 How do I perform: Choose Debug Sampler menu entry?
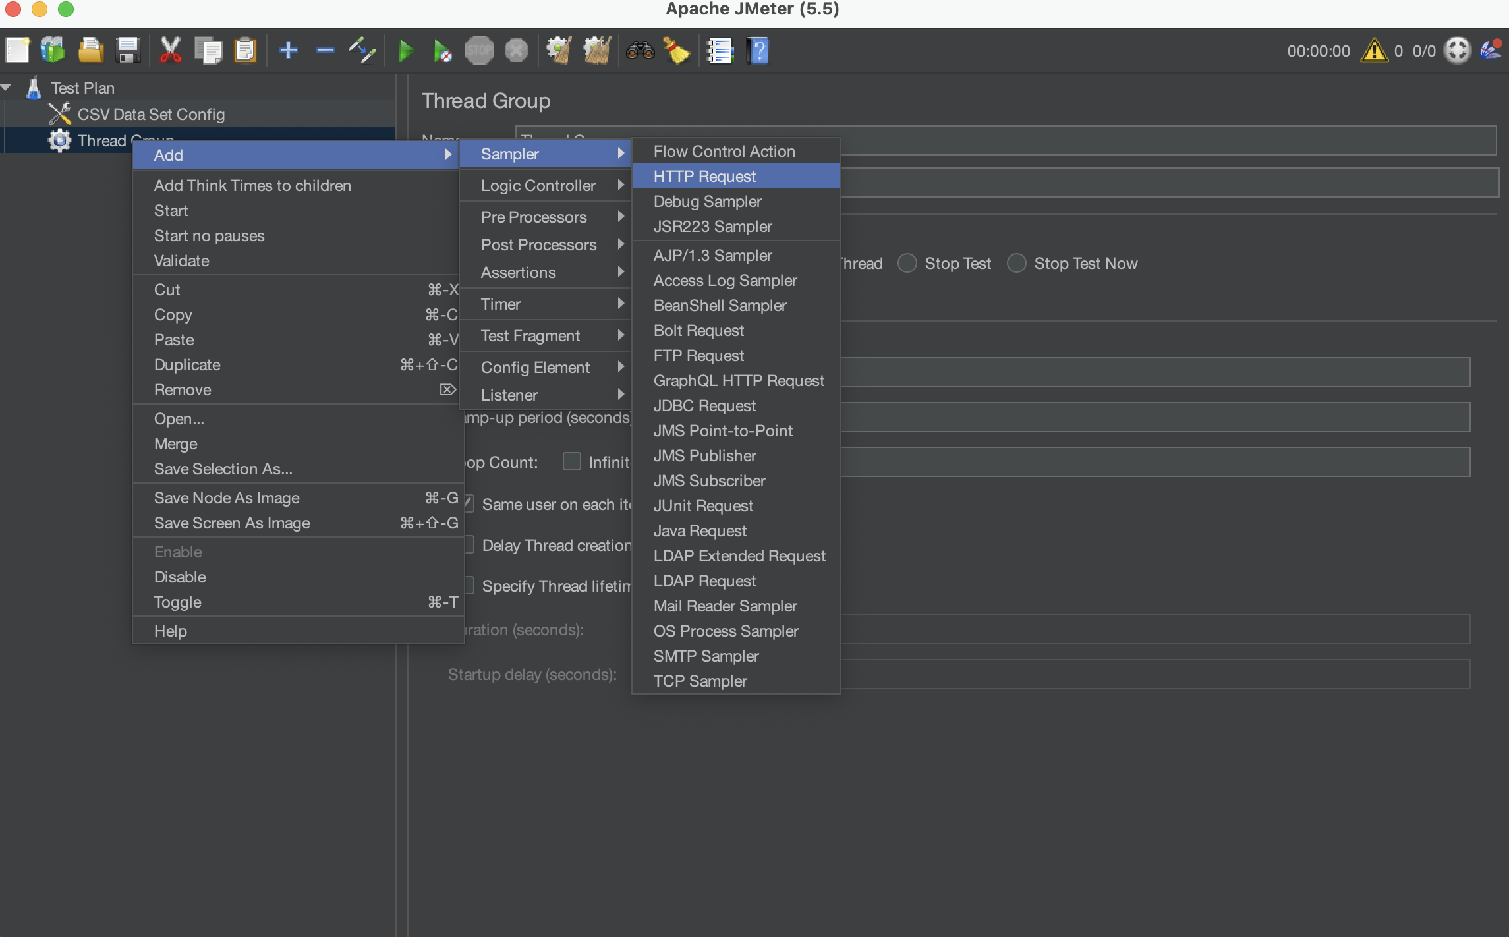click(x=736, y=201)
